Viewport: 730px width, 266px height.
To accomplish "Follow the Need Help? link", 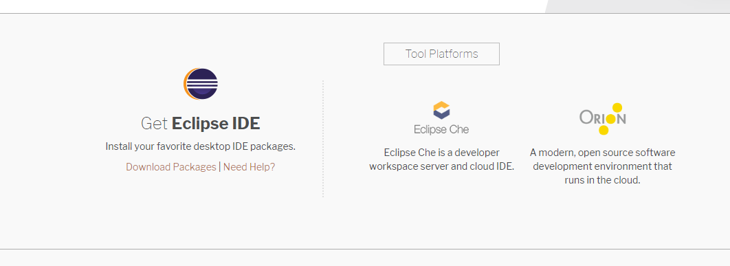I will [249, 167].
